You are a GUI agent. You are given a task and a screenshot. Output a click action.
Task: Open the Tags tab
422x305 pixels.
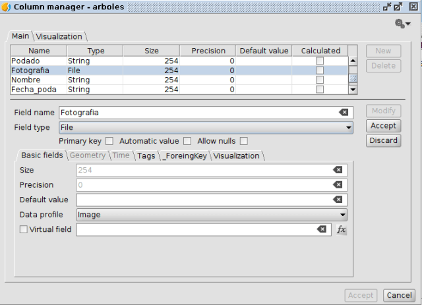tap(146, 155)
